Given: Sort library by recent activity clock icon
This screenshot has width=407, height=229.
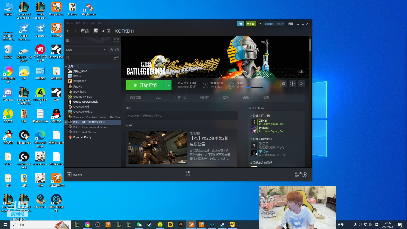Looking at the screenshot, I should coord(111,50).
